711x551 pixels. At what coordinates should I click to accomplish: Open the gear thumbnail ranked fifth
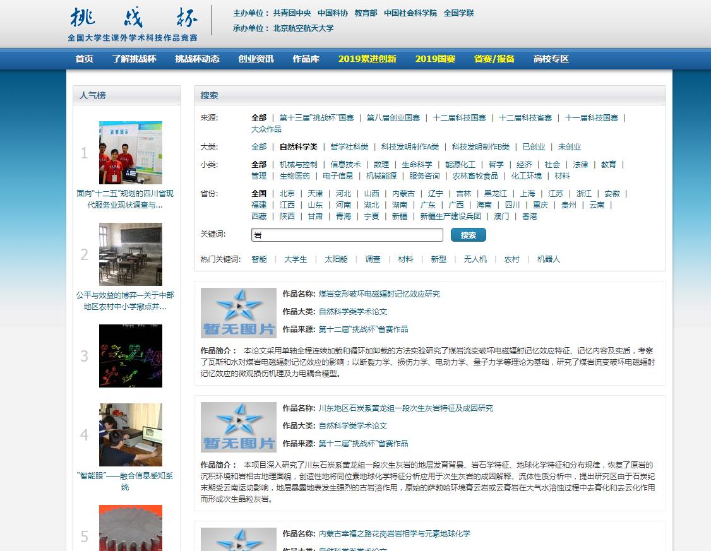(130, 528)
